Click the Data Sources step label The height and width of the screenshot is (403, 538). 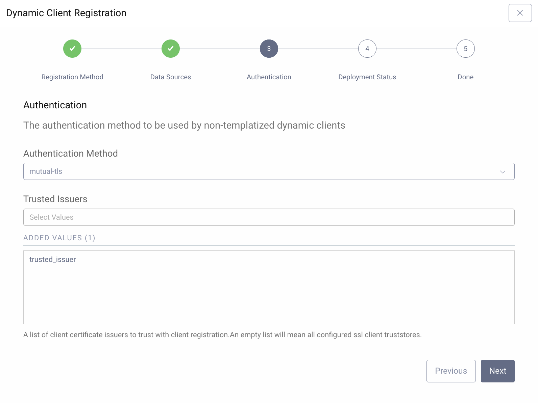click(171, 77)
